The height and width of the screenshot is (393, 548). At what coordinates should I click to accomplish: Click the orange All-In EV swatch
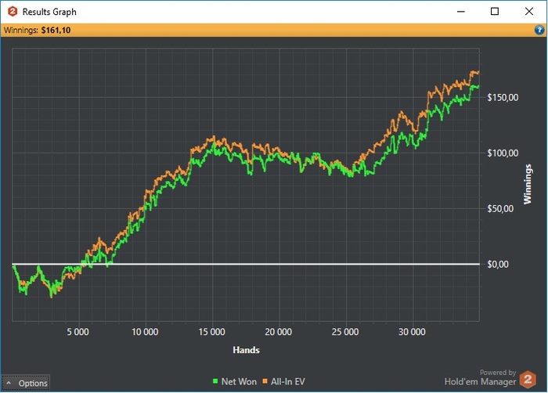265,381
